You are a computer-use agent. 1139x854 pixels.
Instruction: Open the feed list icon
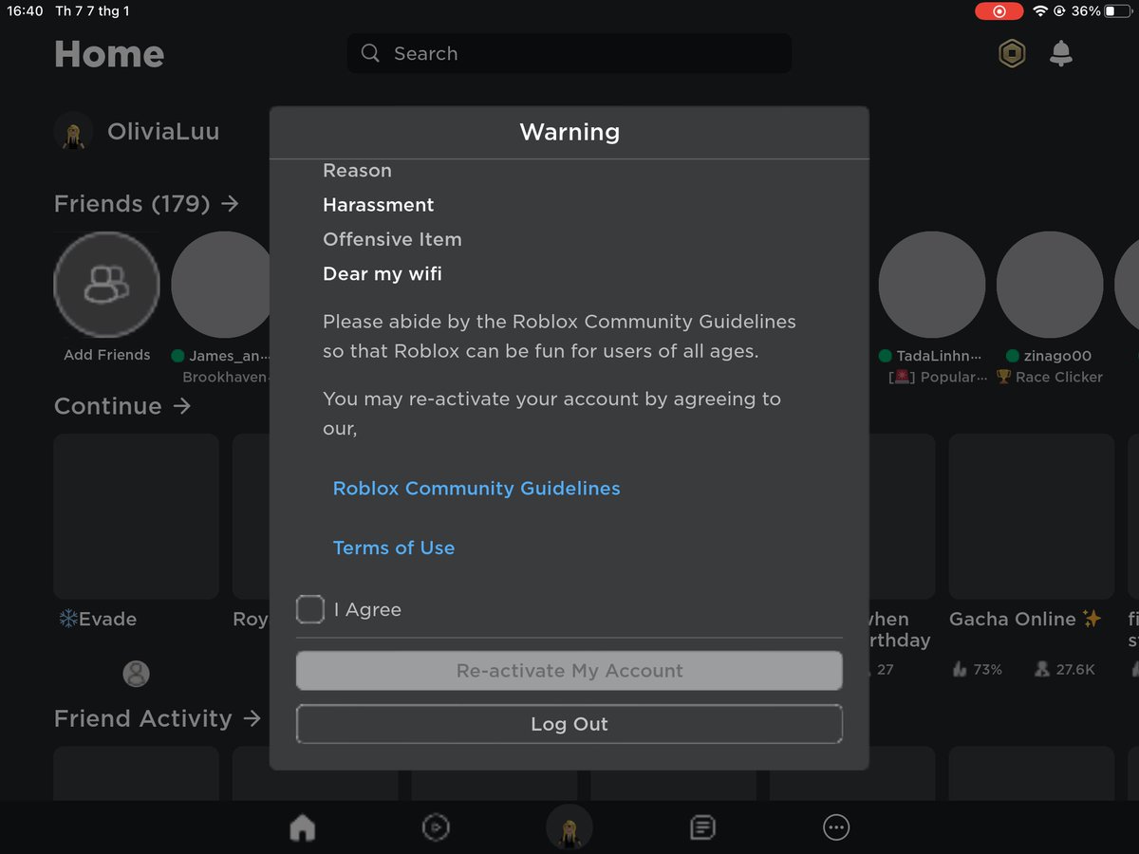[702, 827]
